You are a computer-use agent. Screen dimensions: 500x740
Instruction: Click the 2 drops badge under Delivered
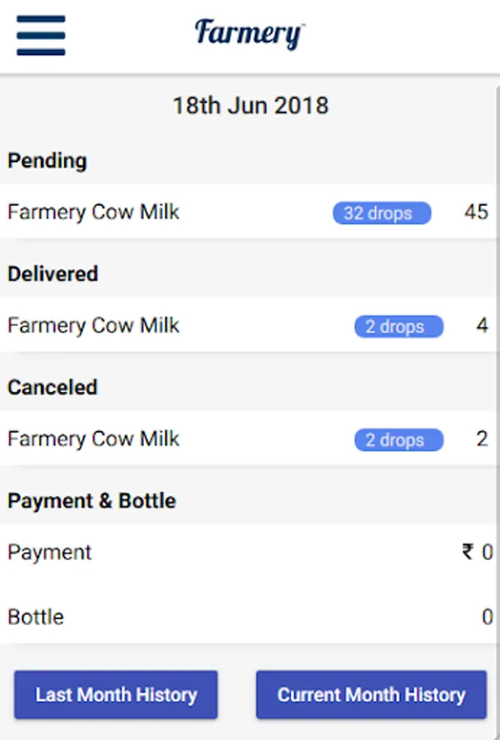(x=399, y=326)
